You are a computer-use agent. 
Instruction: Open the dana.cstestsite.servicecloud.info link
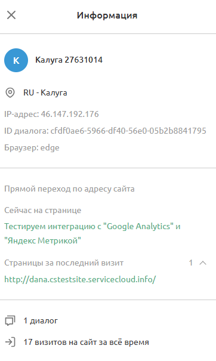click(80, 279)
